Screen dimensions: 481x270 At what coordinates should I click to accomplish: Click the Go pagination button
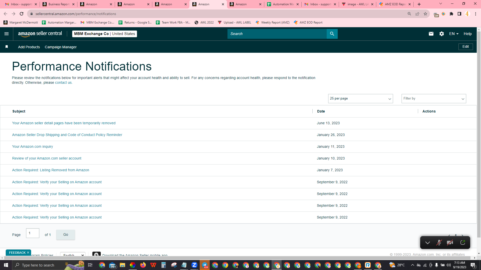tap(66, 234)
